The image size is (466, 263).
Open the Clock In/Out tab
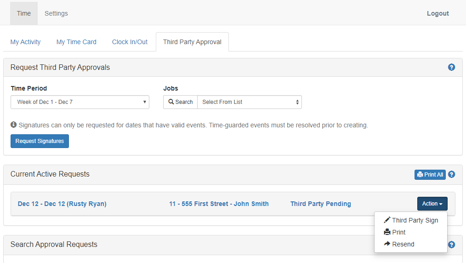130,42
